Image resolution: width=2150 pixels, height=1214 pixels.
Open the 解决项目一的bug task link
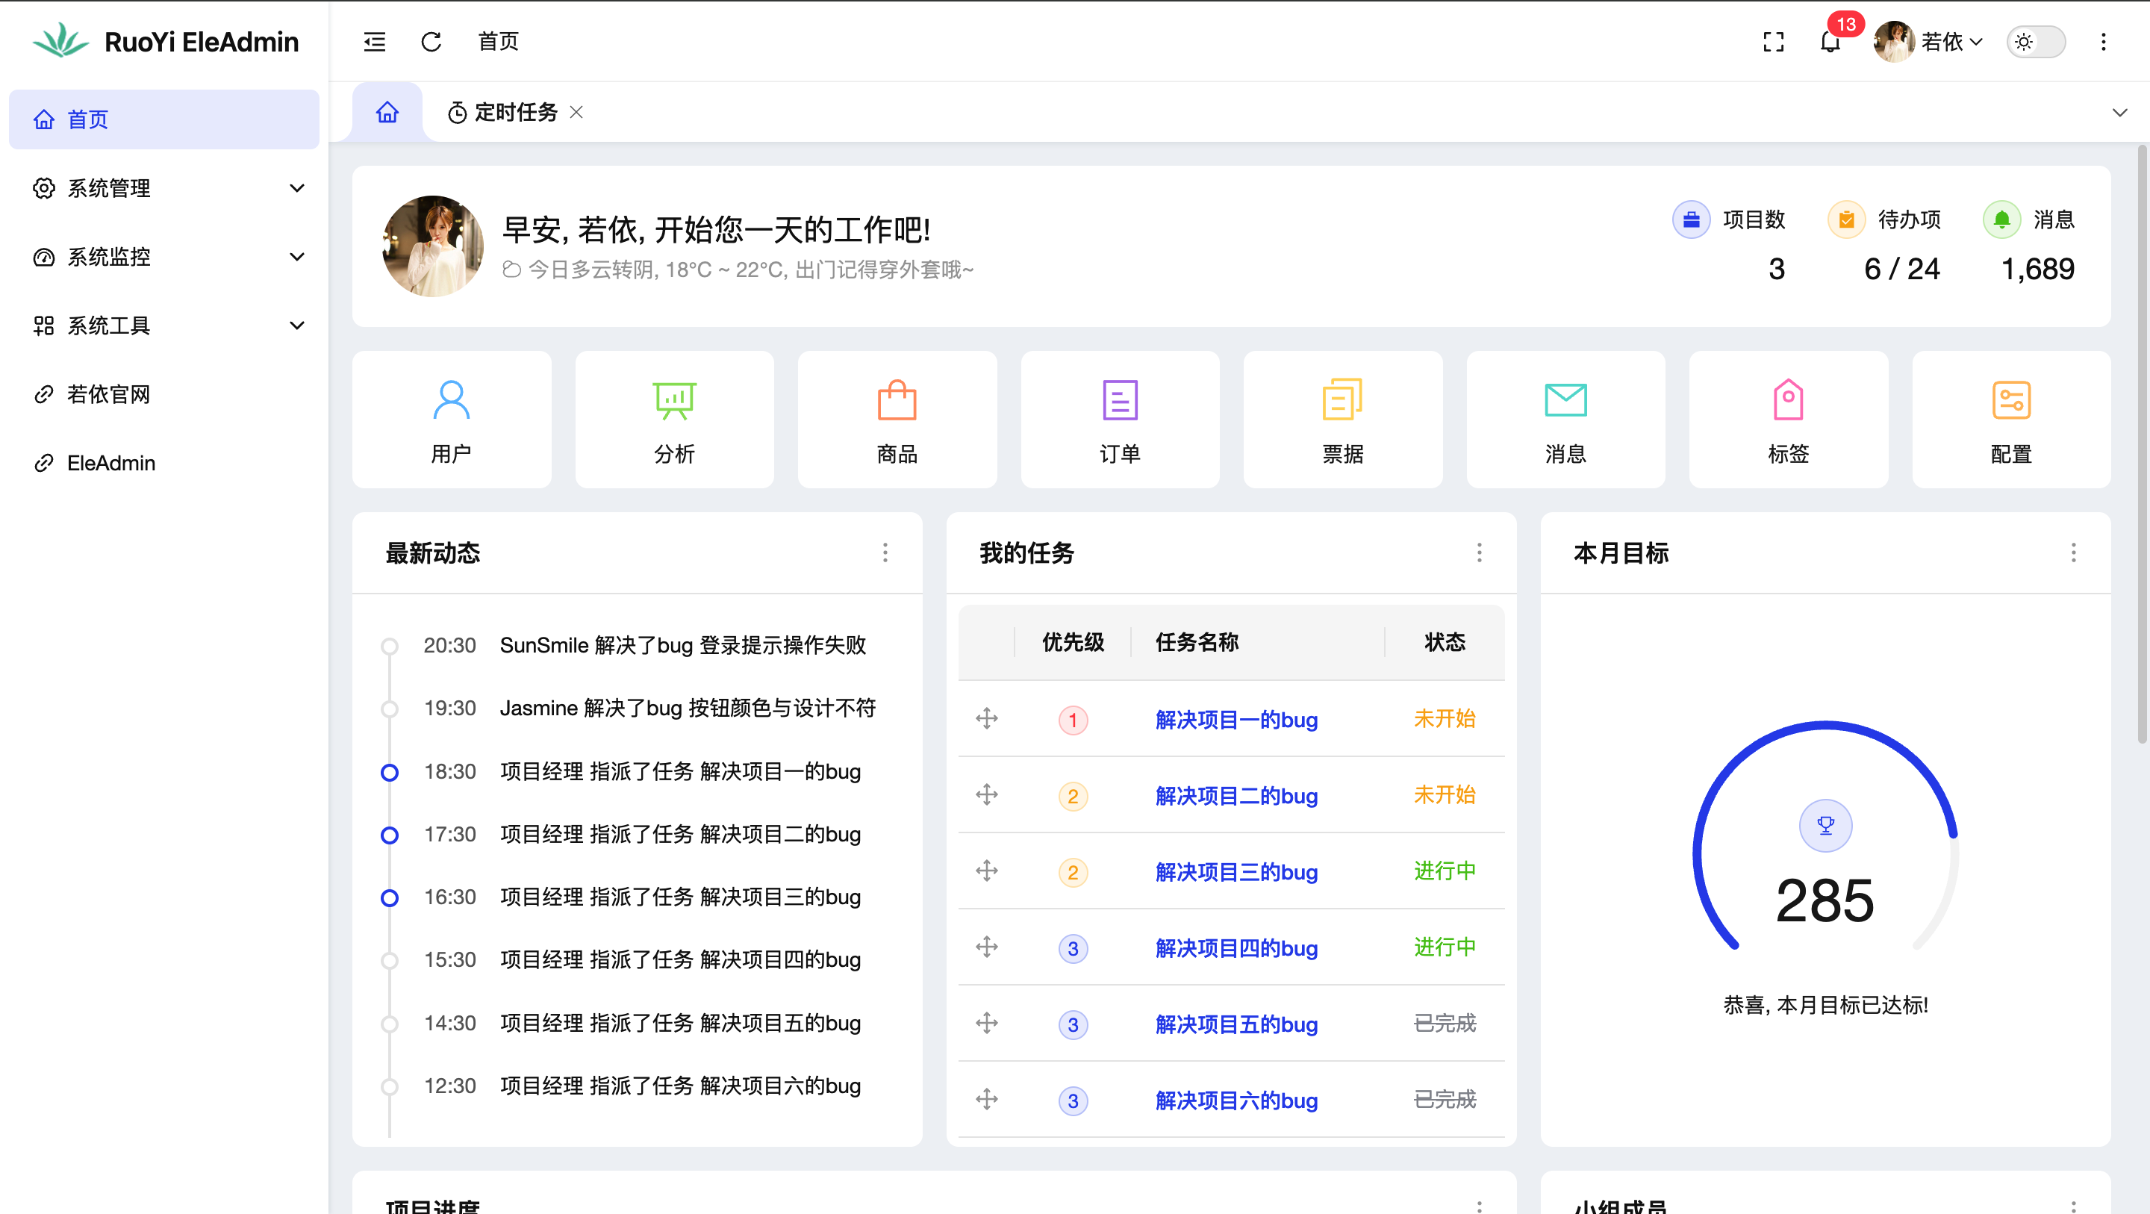click(1236, 720)
